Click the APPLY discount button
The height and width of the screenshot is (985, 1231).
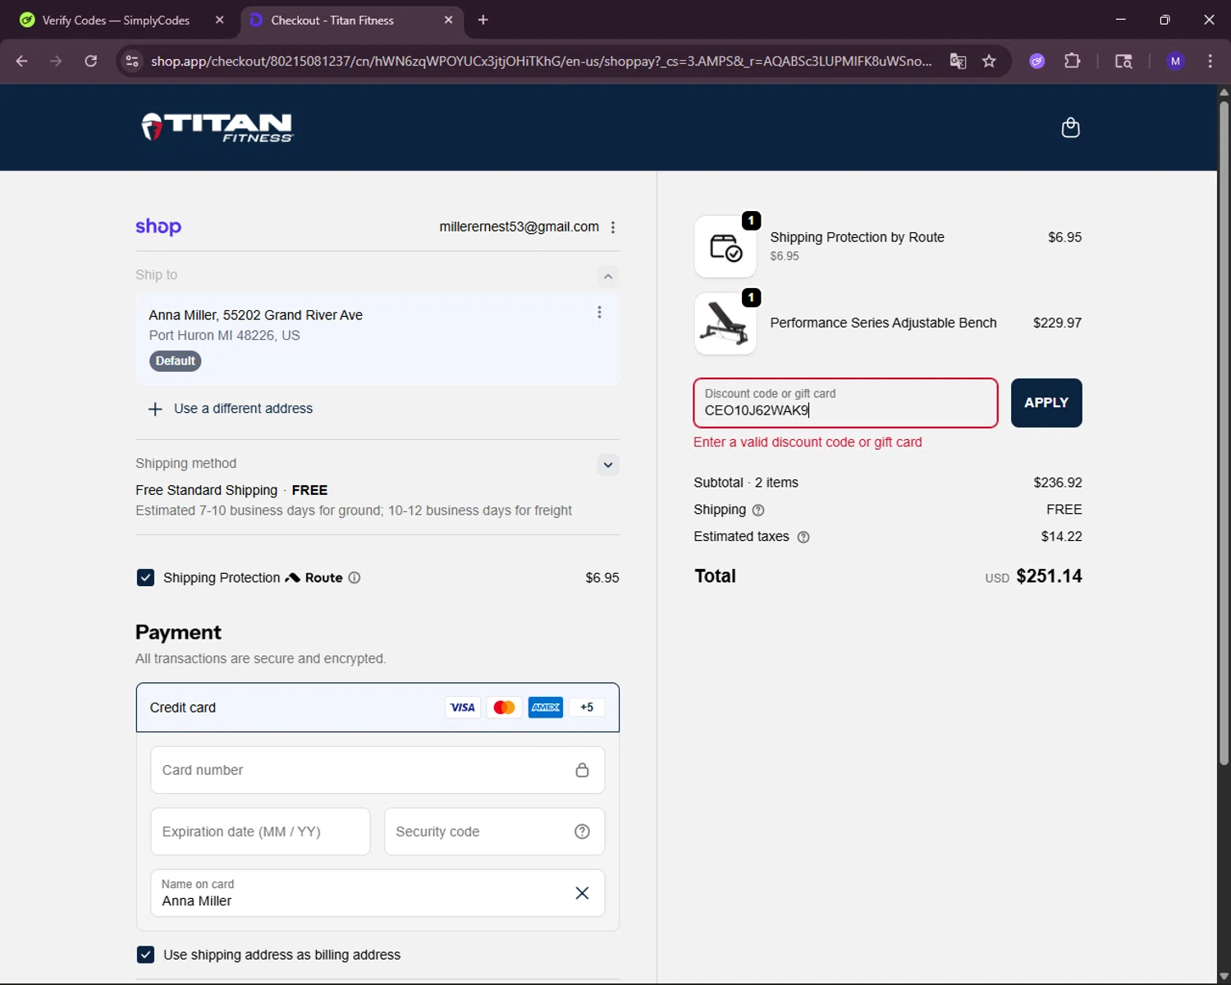(1046, 403)
